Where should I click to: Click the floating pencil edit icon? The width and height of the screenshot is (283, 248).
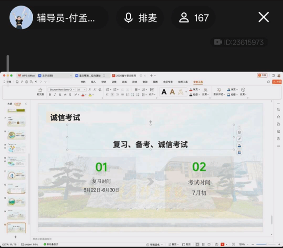click(239, 139)
